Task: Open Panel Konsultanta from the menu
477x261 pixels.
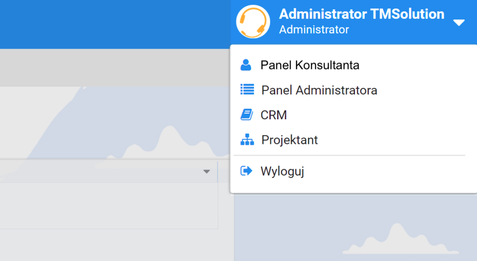Action: (x=310, y=65)
